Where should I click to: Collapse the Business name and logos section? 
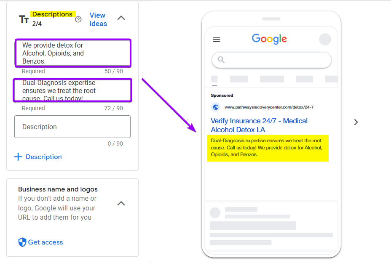coord(121,203)
